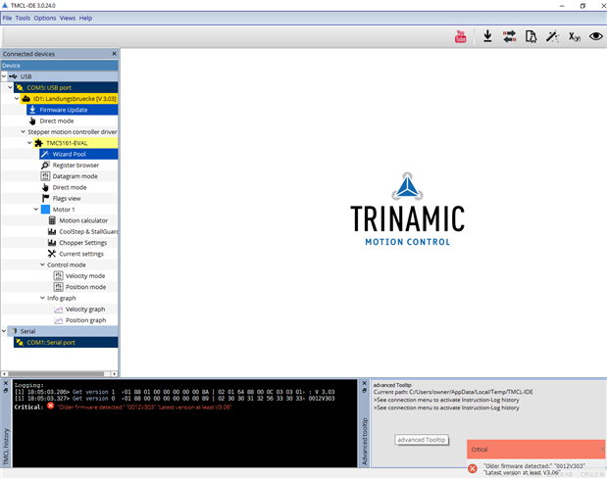Open Flags view flag icon
This screenshot has width=607, height=479.
[x=45, y=198]
